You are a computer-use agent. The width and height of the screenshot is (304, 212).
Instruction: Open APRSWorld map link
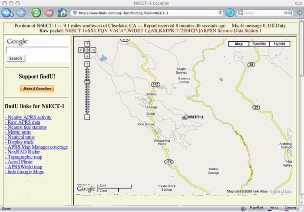coord(23,167)
